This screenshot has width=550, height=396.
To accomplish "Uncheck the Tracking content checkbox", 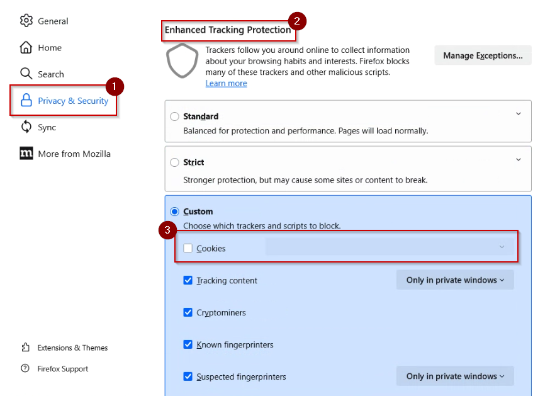I will 188,281.
